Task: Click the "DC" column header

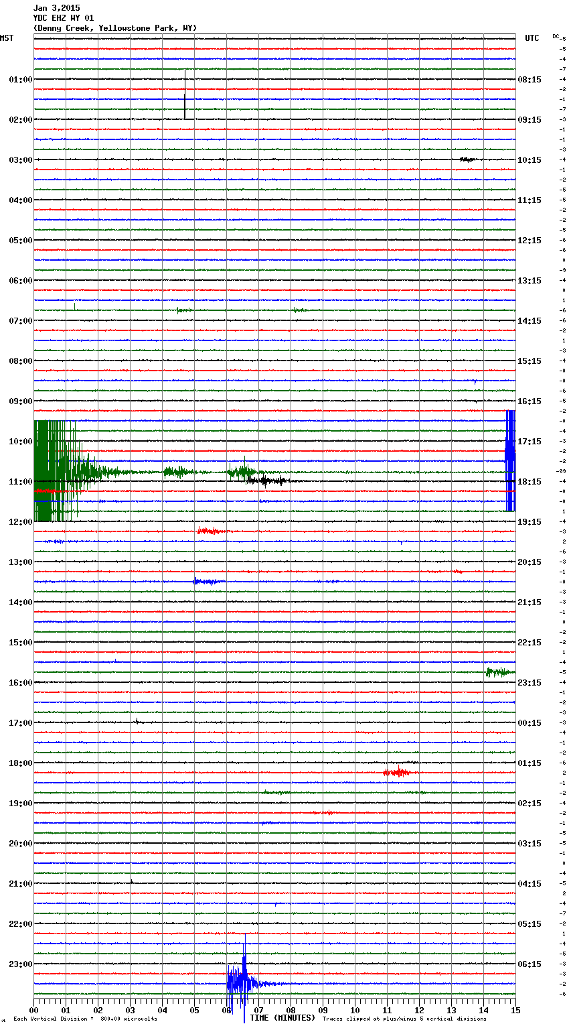Action: tap(556, 36)
